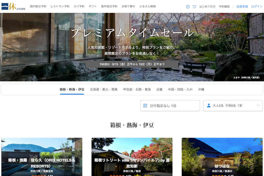
Task: Click 予約受付 period notice on banner
Action: pos(132,64)
